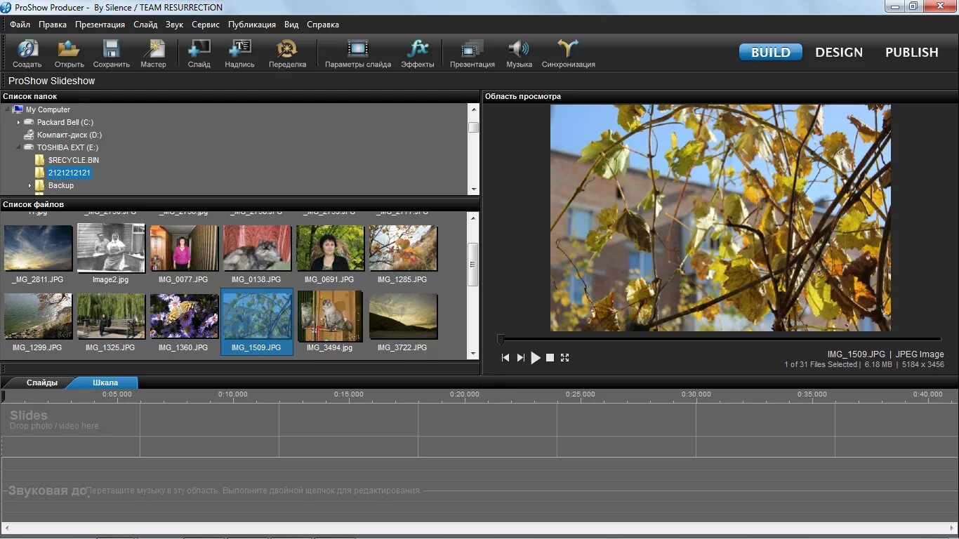Click the timeline horizontal scrollbar

479,527
